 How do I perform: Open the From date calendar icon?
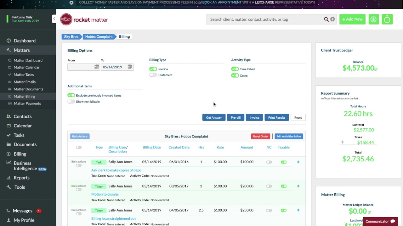[x=97, y=67]
